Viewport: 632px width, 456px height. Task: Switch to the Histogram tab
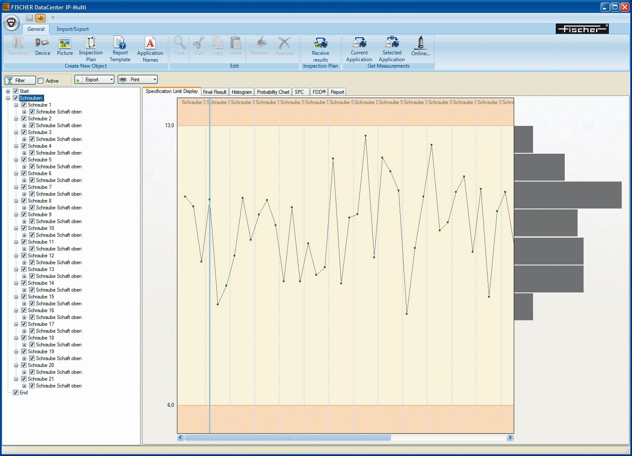[x=241, y=92]
